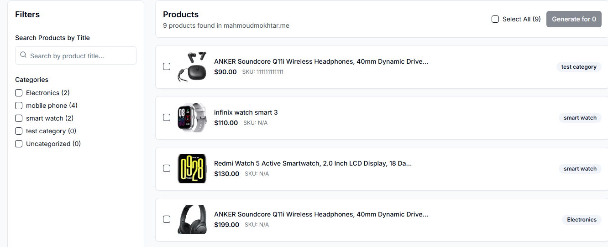This screenshot has width=608, height=247.
Task: Toggle the Select All checkbox
Action: click(x=495, y=19)
